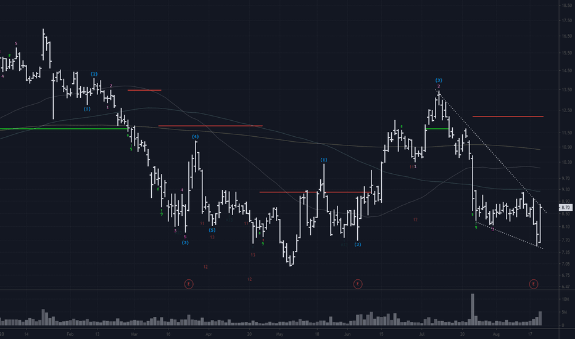Click the Feb date axis label
This screenshot has width=575, height=339.
pyautogui.click(x=70, y=334)
